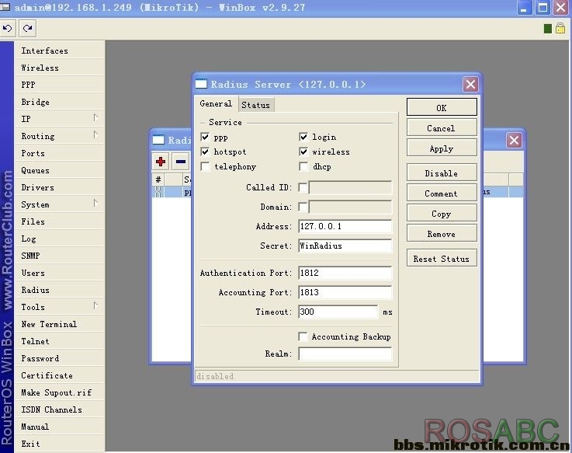This screenshot has height=453, width=572.
Task: Toggle the ppp service checkbox
Action: 205,137
